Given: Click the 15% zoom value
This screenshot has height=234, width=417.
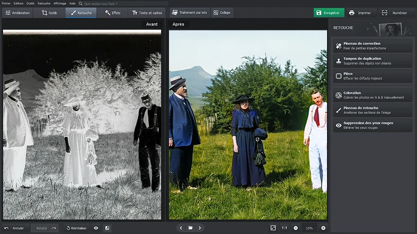Looking at the screenshot, I should tap(309, 228).
